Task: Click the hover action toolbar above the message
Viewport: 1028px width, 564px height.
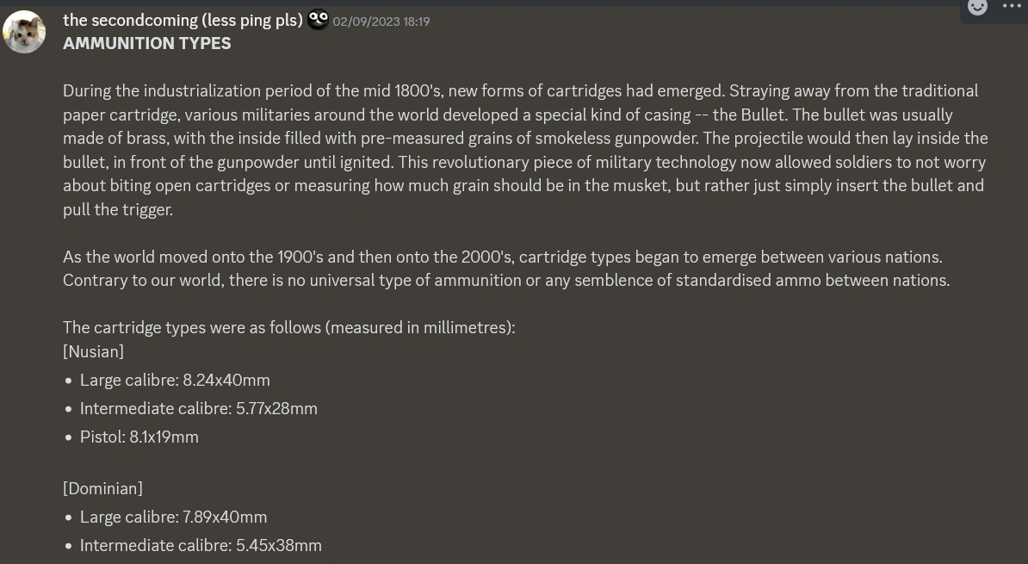Action: 994,8
